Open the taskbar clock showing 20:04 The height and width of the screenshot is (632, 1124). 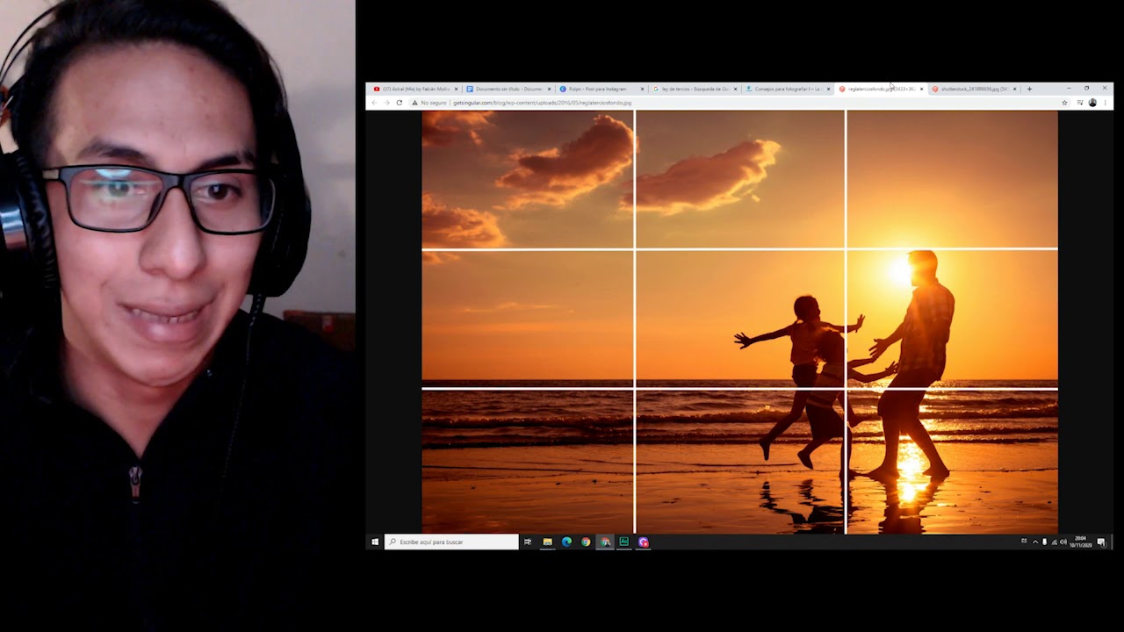tap(1080, 542)
